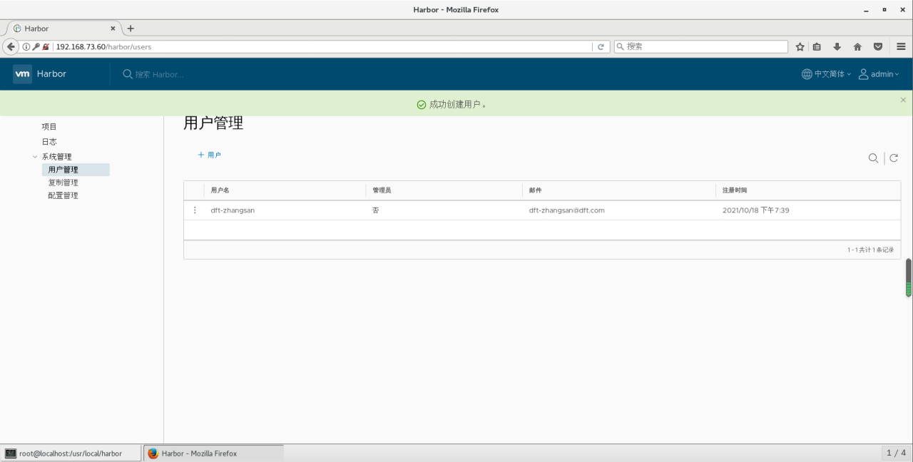The height and width of the screenshot is (462, 913).
Task: Open search filter in user management
Action: 874,158
